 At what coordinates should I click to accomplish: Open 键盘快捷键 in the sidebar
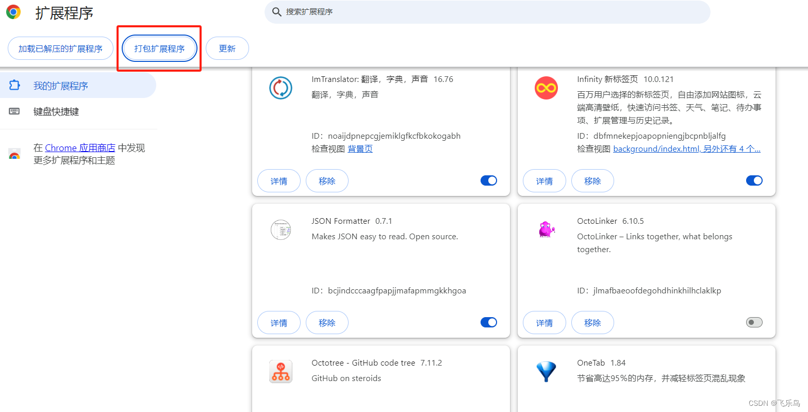[78, 111]
